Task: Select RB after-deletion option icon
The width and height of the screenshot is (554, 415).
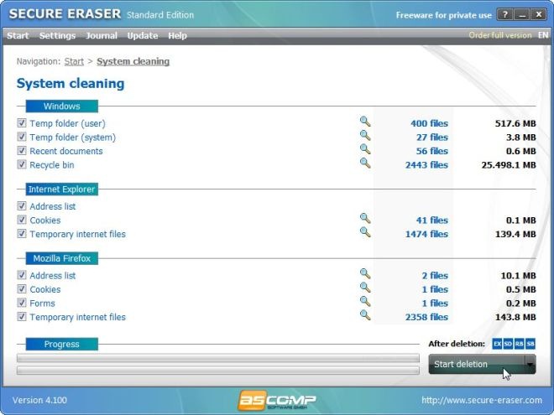Action: (519, 344)
